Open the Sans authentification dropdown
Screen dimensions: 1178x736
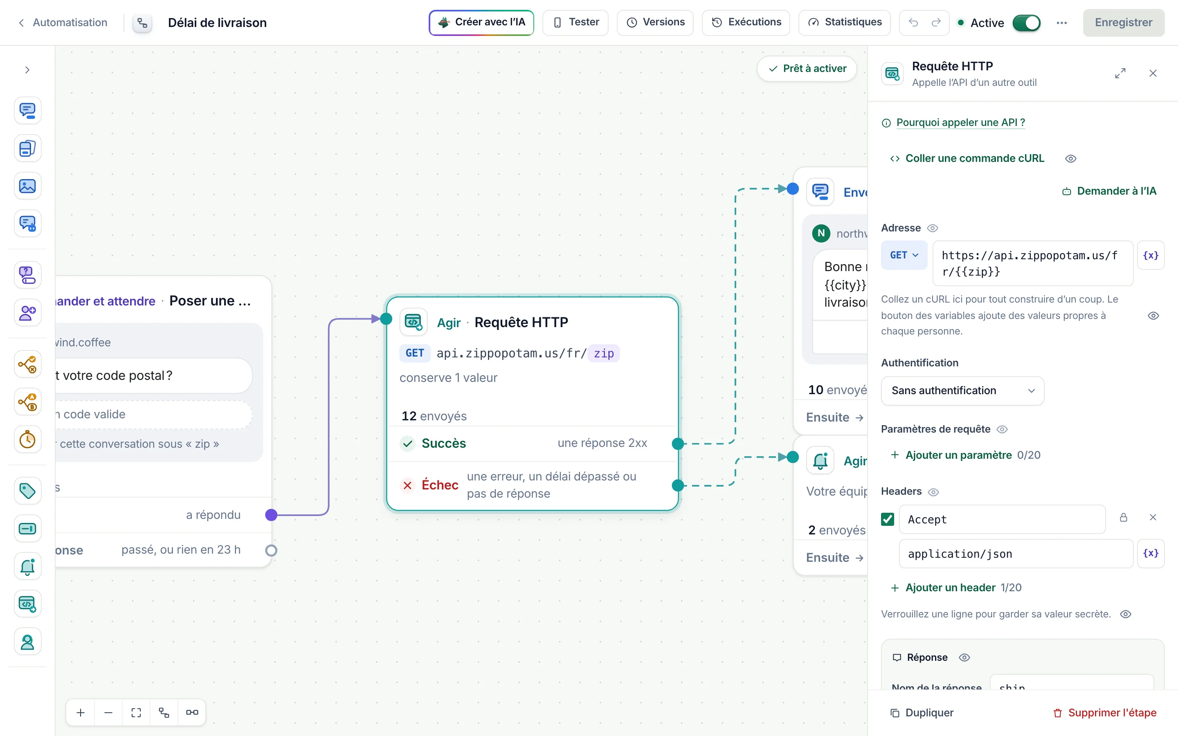point(962,391)
